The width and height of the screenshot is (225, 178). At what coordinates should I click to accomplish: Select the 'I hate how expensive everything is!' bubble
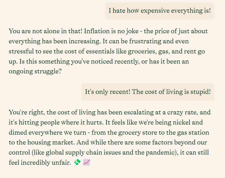pos(159,11)
